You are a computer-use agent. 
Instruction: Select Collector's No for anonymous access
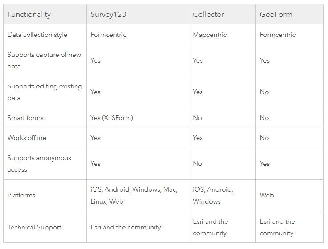[197, 164]
